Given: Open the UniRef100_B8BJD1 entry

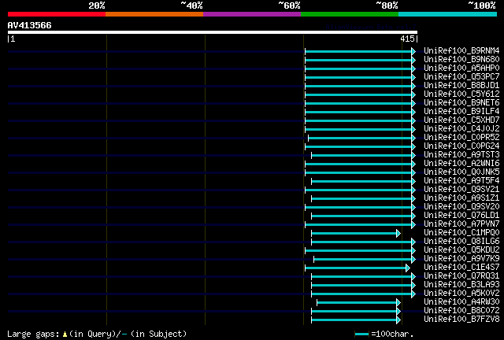Looking at the screenshot, I should click(x=461, y=86).
